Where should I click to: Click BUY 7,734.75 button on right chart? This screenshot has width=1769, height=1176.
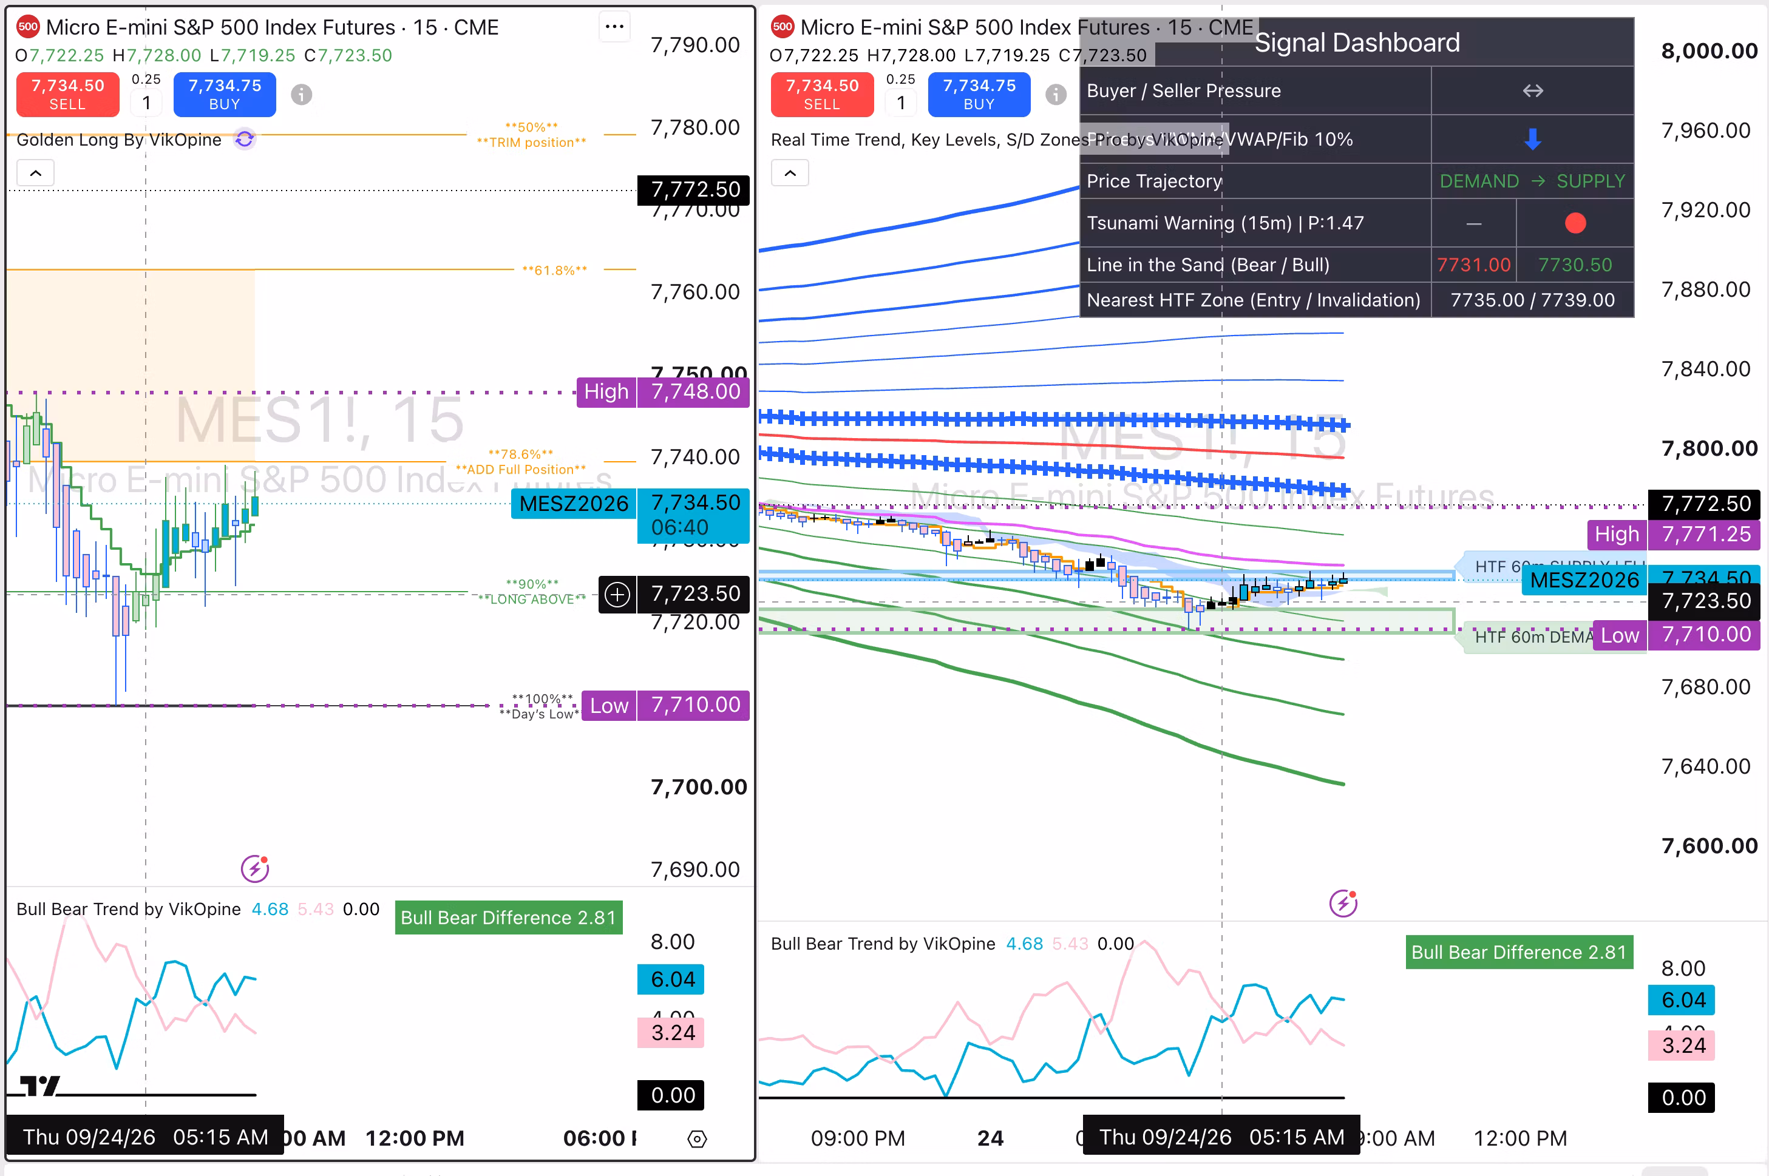pyautogui.click(x=979, y=95)
